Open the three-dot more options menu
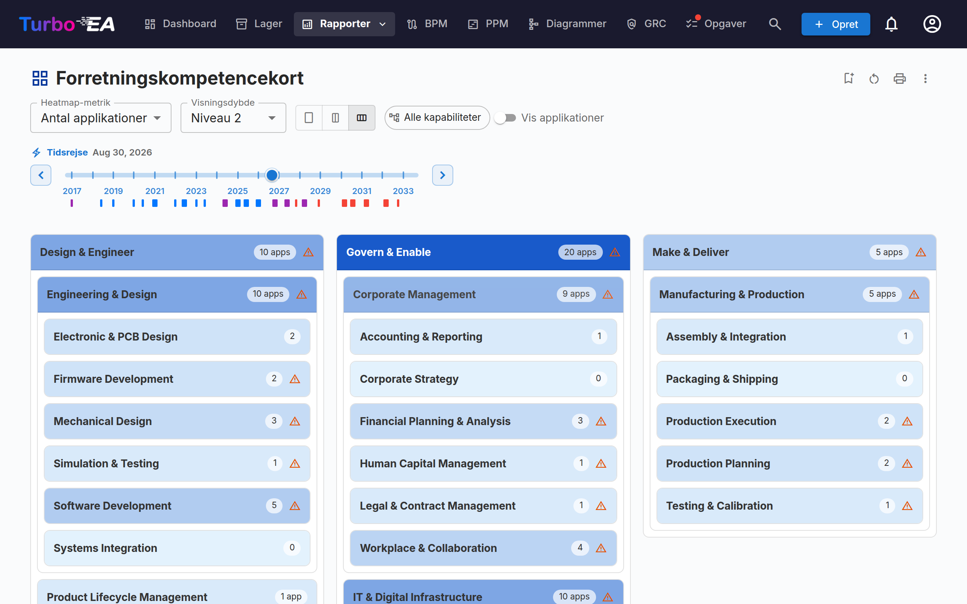This screenshot has height=604, width=967. pos(925,78)
